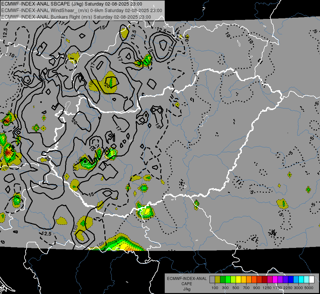Select the yellow-green legend swatch
This screenshot has height=294, width=320.
[x=233, y=280]
